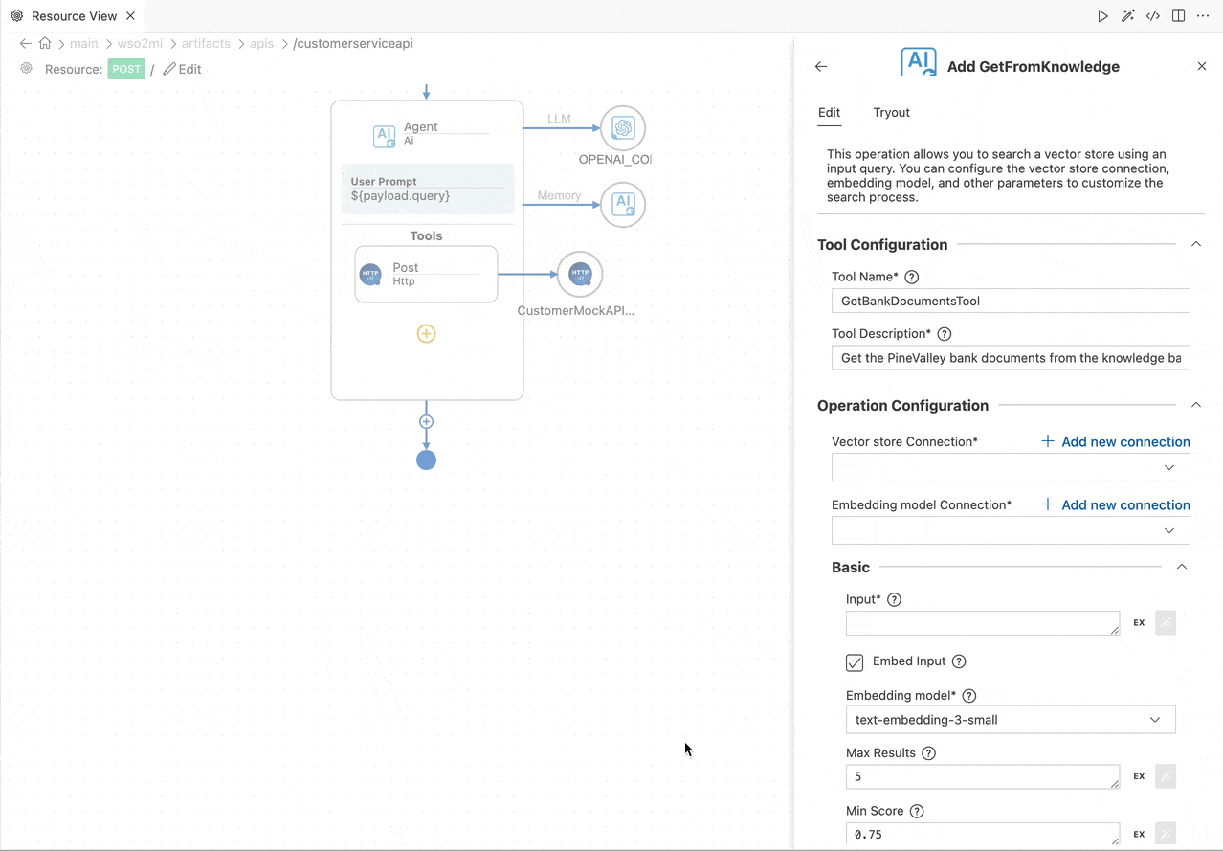
Task: Click the home breadcrumb icon
Action: 45,43
